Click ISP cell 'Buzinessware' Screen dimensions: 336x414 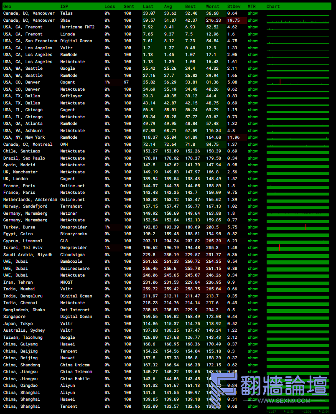point(75,269)
